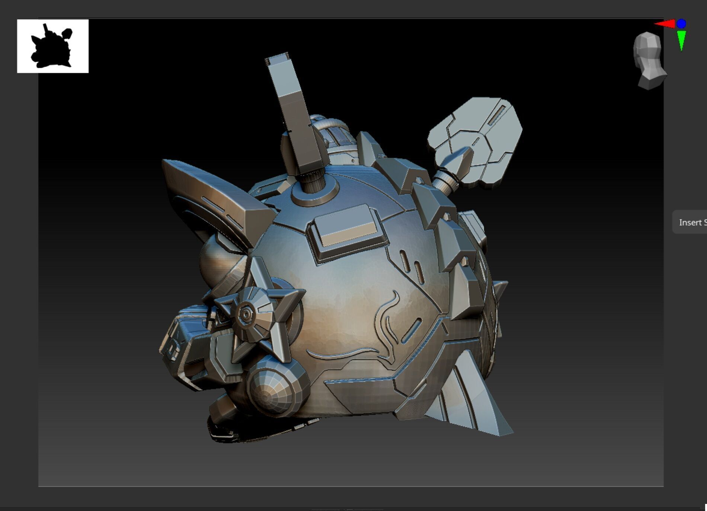Click the model silhouette thumbnail preview
This screenshot has width=707, height=511.
(x=53, y=46)
